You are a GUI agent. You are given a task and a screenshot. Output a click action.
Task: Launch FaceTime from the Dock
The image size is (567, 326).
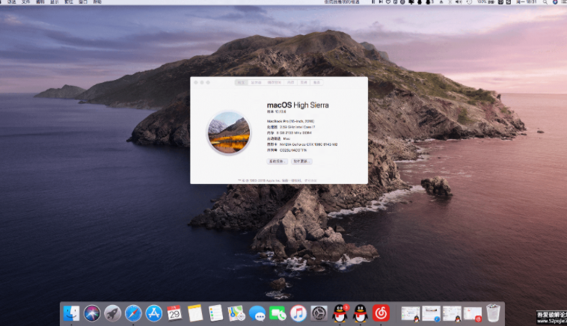(x=278, y=313)
